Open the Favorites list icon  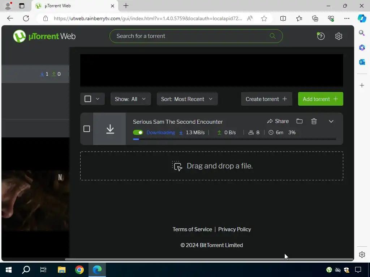[299, 18]
